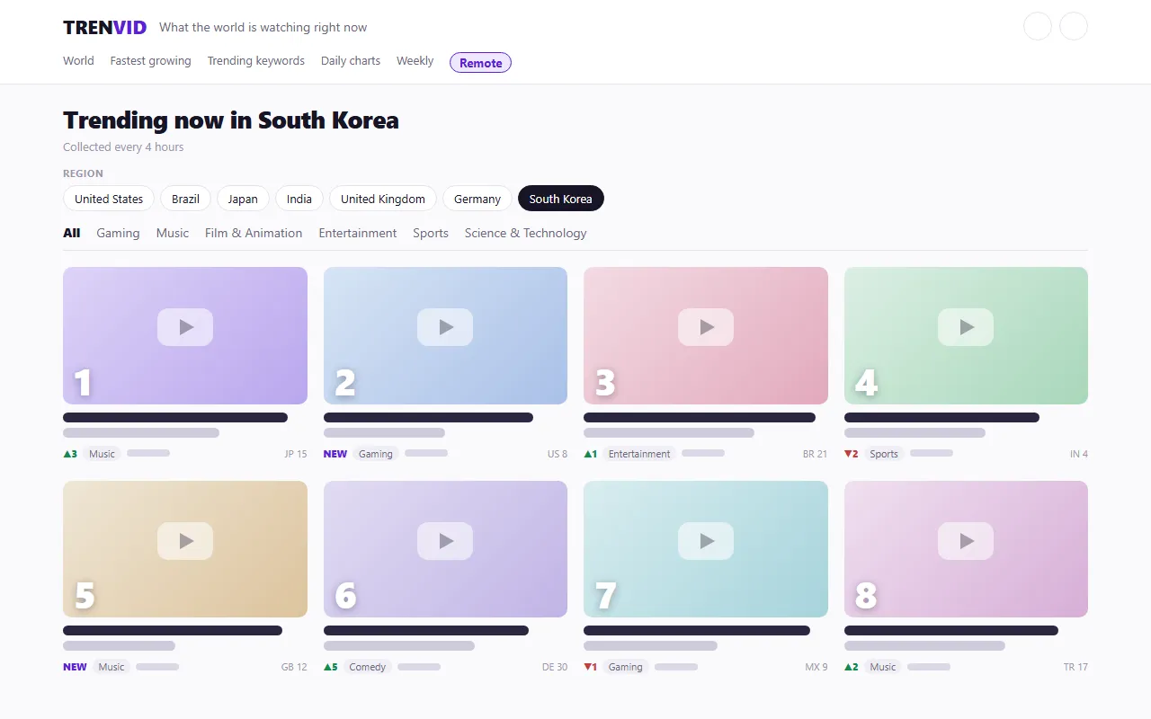Screen dimensions: 1151x719
Task: Play the video ranked number 5
Action: [x=185, y=541]
